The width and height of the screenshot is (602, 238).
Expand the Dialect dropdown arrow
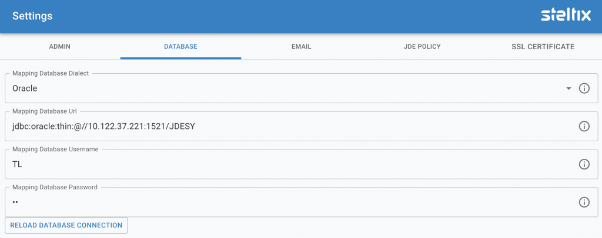pyautogui.click(x=568, y=89)
